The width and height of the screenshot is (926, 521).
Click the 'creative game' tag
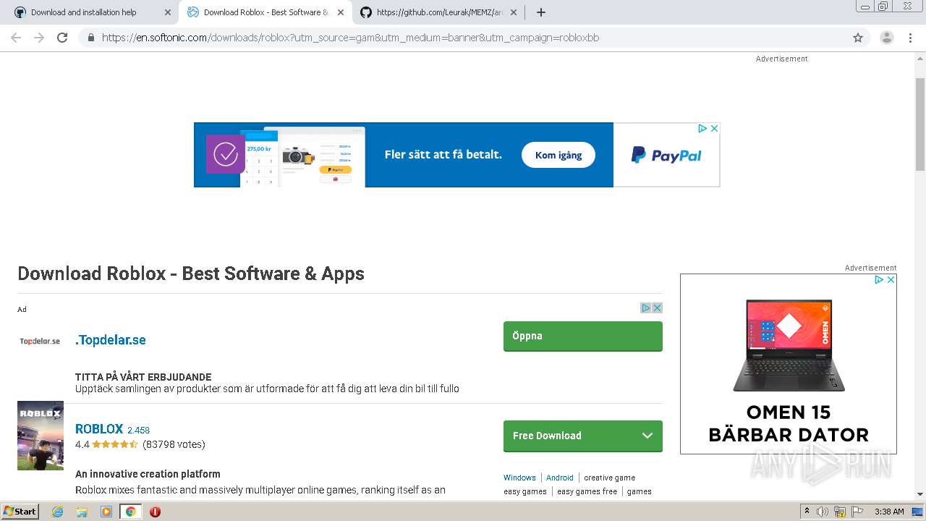pyautogui.click(x=610, y=478)
